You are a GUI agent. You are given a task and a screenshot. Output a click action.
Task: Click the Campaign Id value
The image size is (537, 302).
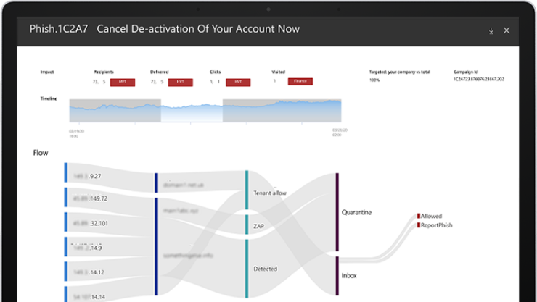coord(478,80)
